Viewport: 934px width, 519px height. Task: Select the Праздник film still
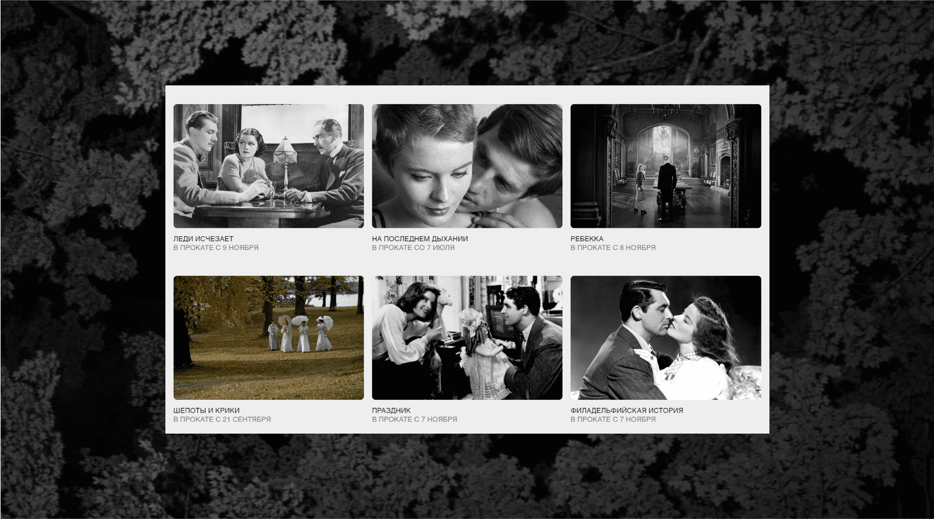pyautogui.click(x=467, y=338)
